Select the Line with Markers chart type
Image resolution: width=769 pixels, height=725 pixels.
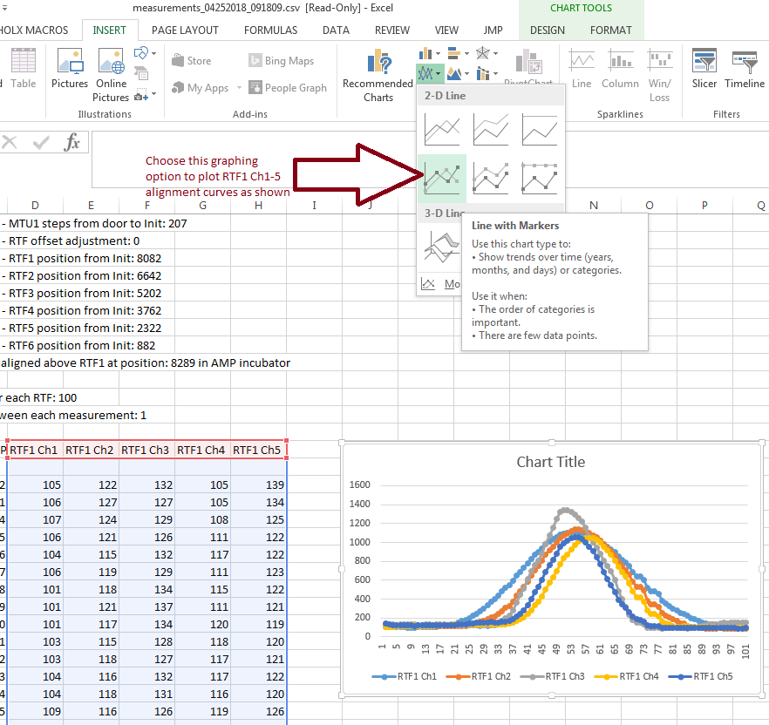(x=441, y=178)
